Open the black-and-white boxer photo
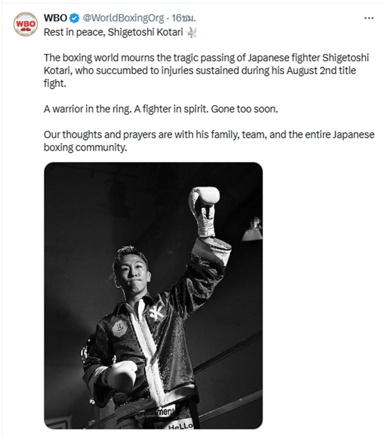Screen dimensions: 383x437 (x=153, y=295)
